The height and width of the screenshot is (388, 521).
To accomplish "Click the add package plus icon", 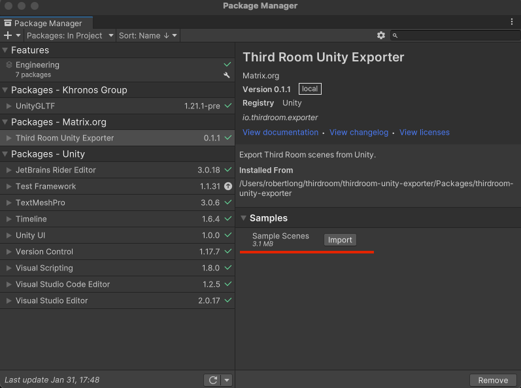I will pyautogui.click(x=8, y=35).
